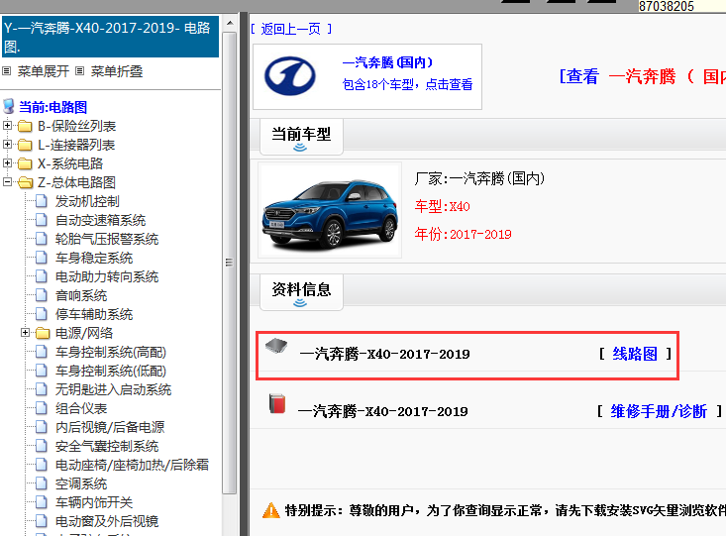This screenshot has width=726, height=536.
Task: Open 车身控制系统(低配) tree item
Action: (x=111, y=371)
